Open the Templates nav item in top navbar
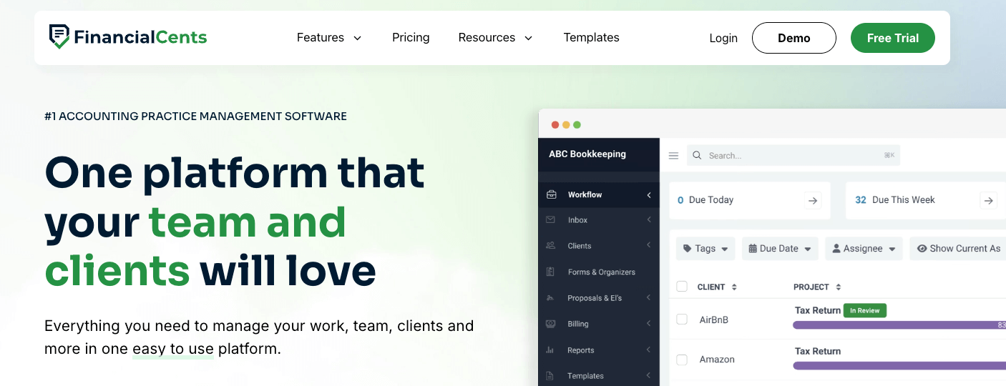The height and width of the screenshot is (386, 1006). click(x=591, y=38)
